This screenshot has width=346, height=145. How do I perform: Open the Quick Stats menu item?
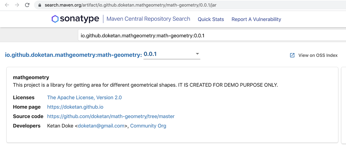211,19
